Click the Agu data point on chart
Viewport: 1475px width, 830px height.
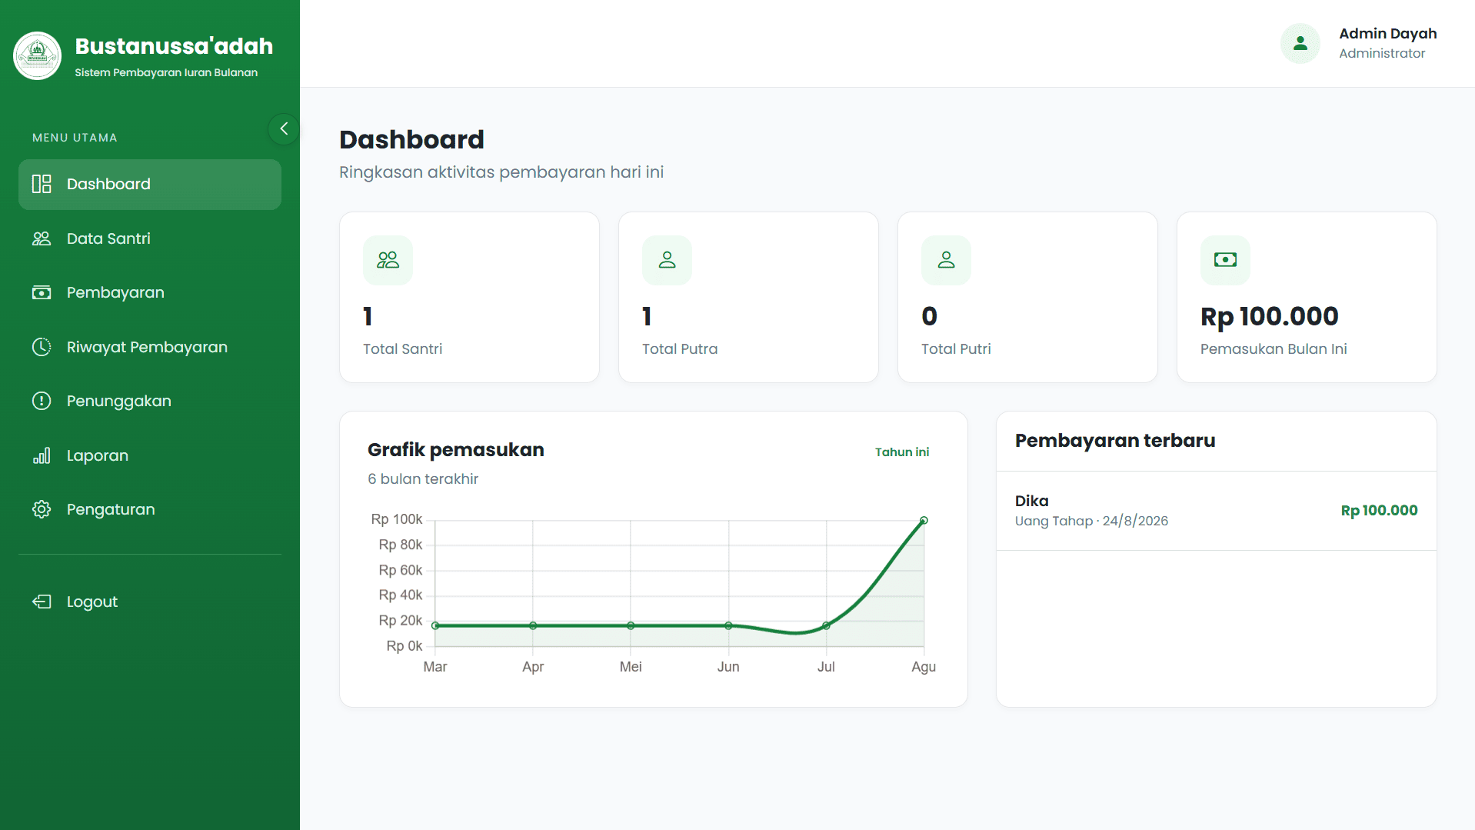(924, 521)
